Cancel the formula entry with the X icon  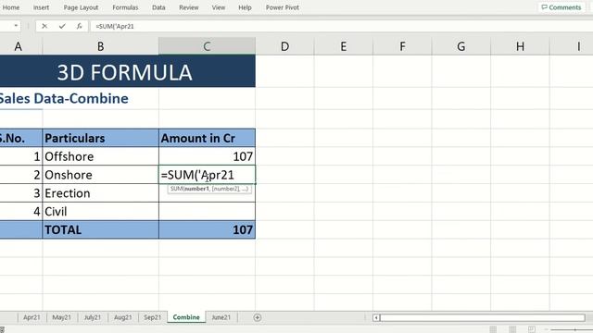(x=44, y=26)
